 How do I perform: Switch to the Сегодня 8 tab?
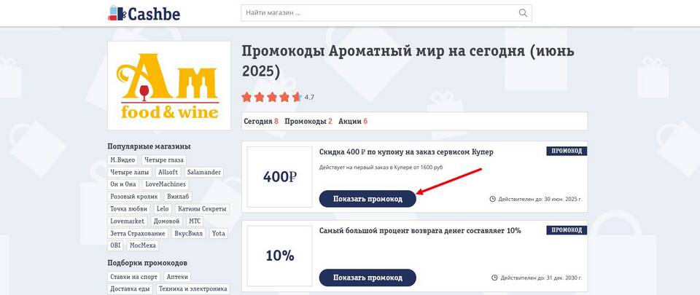click(261, 121)
